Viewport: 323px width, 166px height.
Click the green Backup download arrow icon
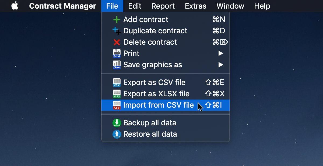tap(117, 123)
